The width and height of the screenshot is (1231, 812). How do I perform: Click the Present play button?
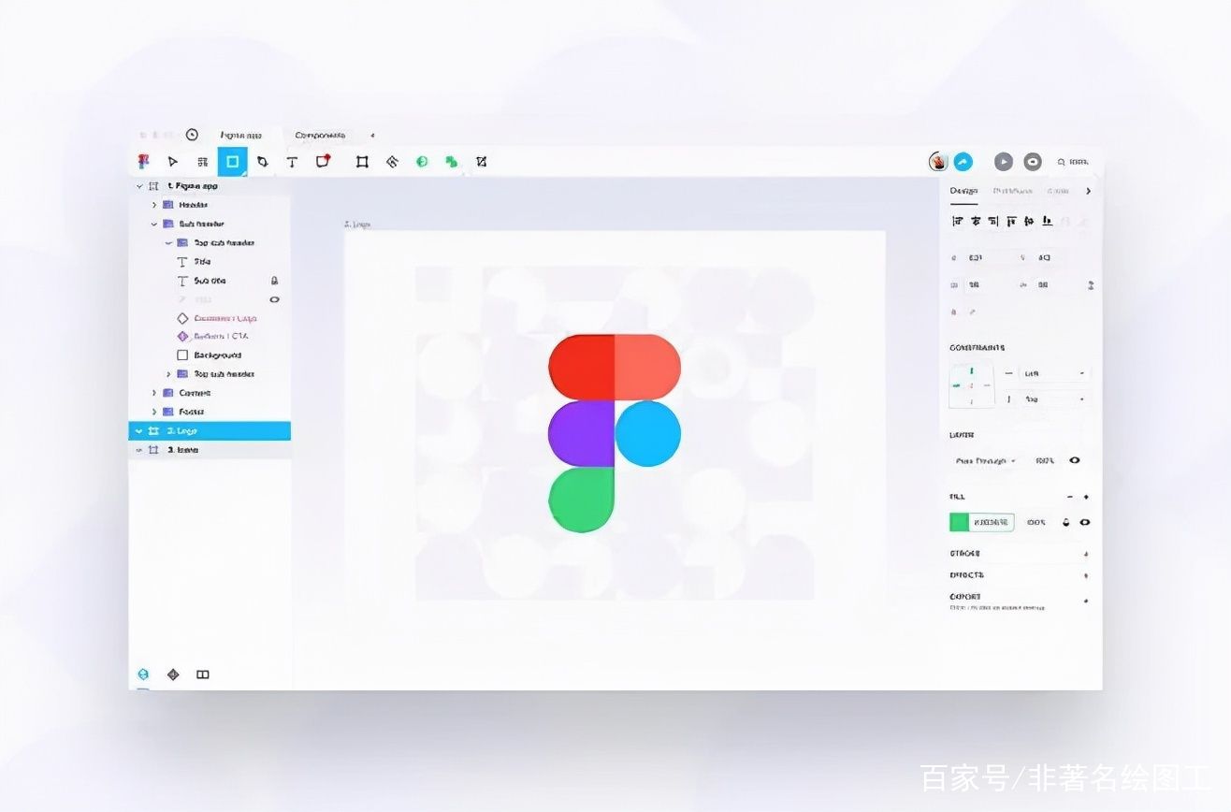1003,162
